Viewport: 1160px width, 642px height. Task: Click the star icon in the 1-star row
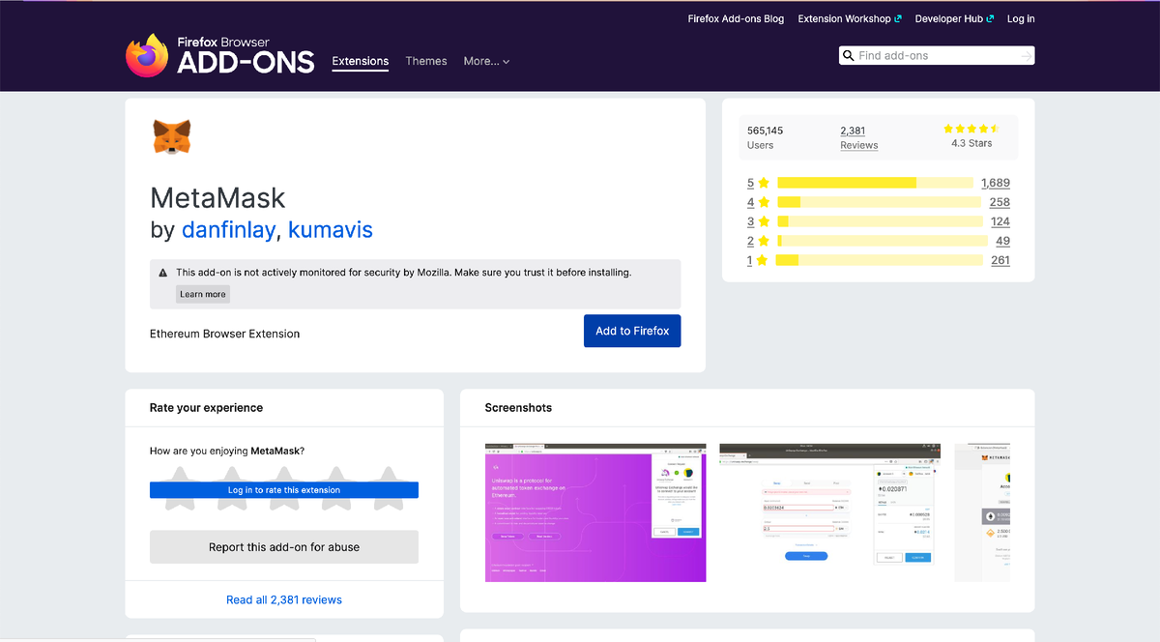coord(764,260)
